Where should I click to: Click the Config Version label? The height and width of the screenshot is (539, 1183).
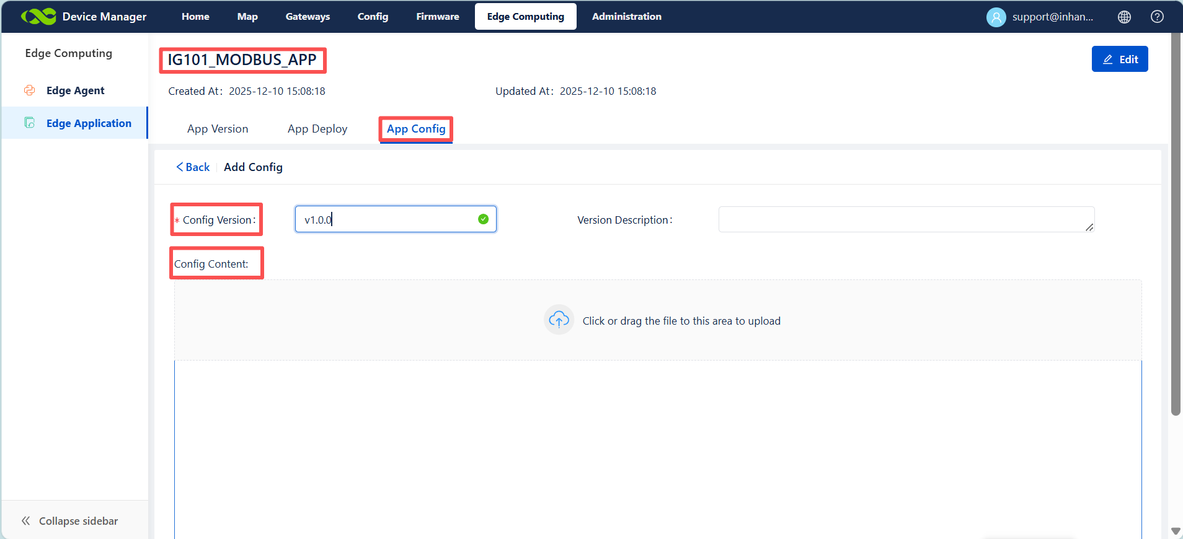point(219,220)
